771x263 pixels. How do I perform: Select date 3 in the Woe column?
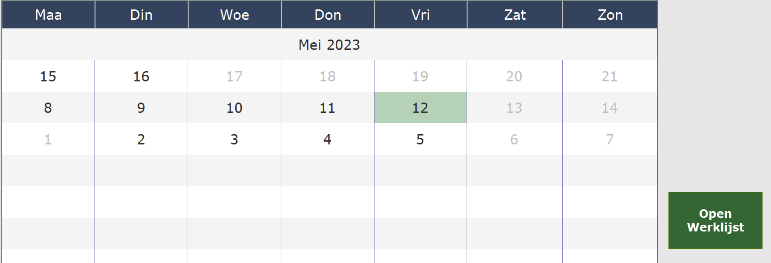pos(235,139)
